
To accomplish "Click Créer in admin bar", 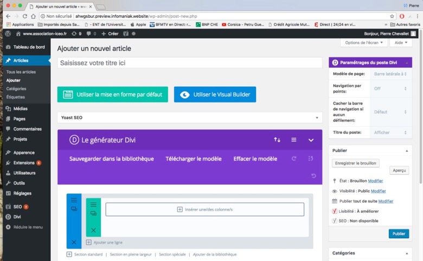I will (110, 34).
